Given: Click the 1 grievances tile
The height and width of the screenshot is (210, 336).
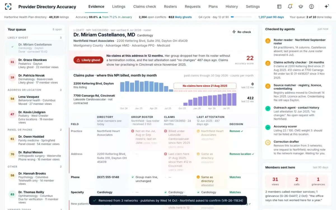Looking at the screenshot, I should [318, 181].
